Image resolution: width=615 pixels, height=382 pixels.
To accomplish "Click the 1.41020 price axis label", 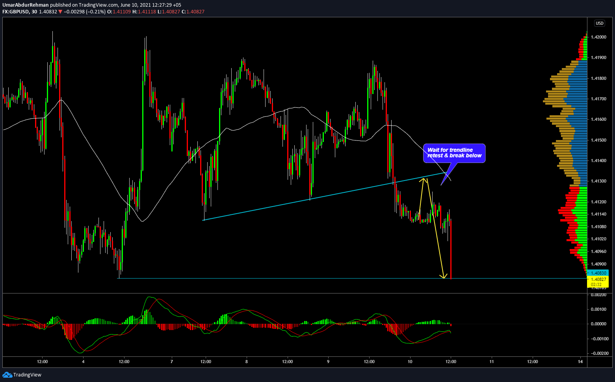I will [x=598, y=239].
